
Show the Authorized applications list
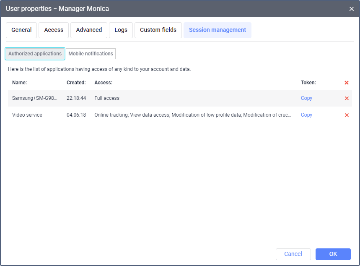click(35, 54)
